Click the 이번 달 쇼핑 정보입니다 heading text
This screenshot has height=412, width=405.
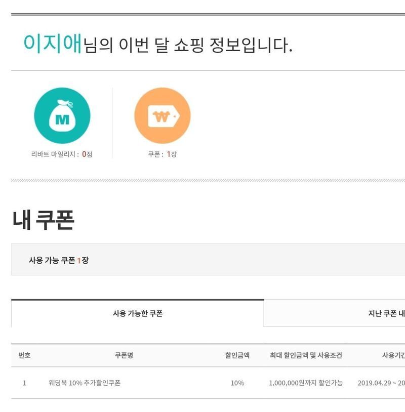(187, 46)
